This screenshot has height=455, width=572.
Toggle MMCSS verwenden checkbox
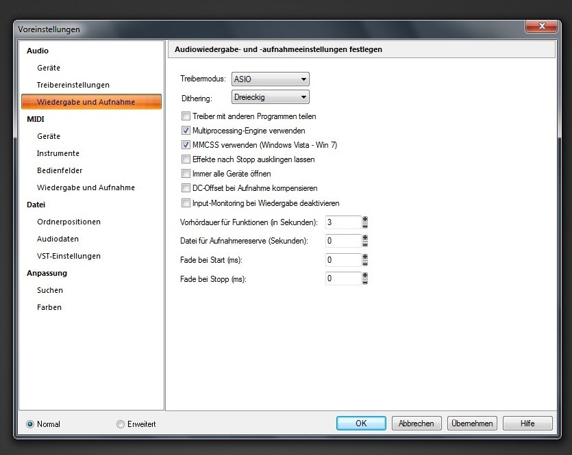pyautogui.click(x=186, y=145)
